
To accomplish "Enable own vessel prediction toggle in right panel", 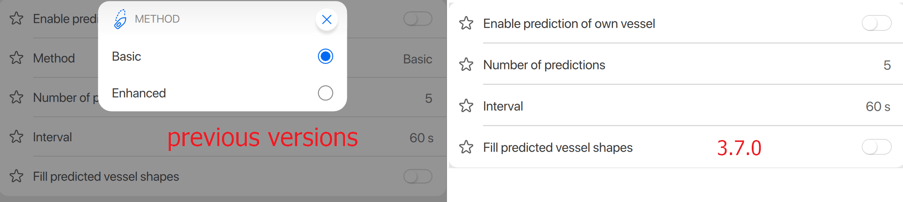I will (x=876, y=23).
